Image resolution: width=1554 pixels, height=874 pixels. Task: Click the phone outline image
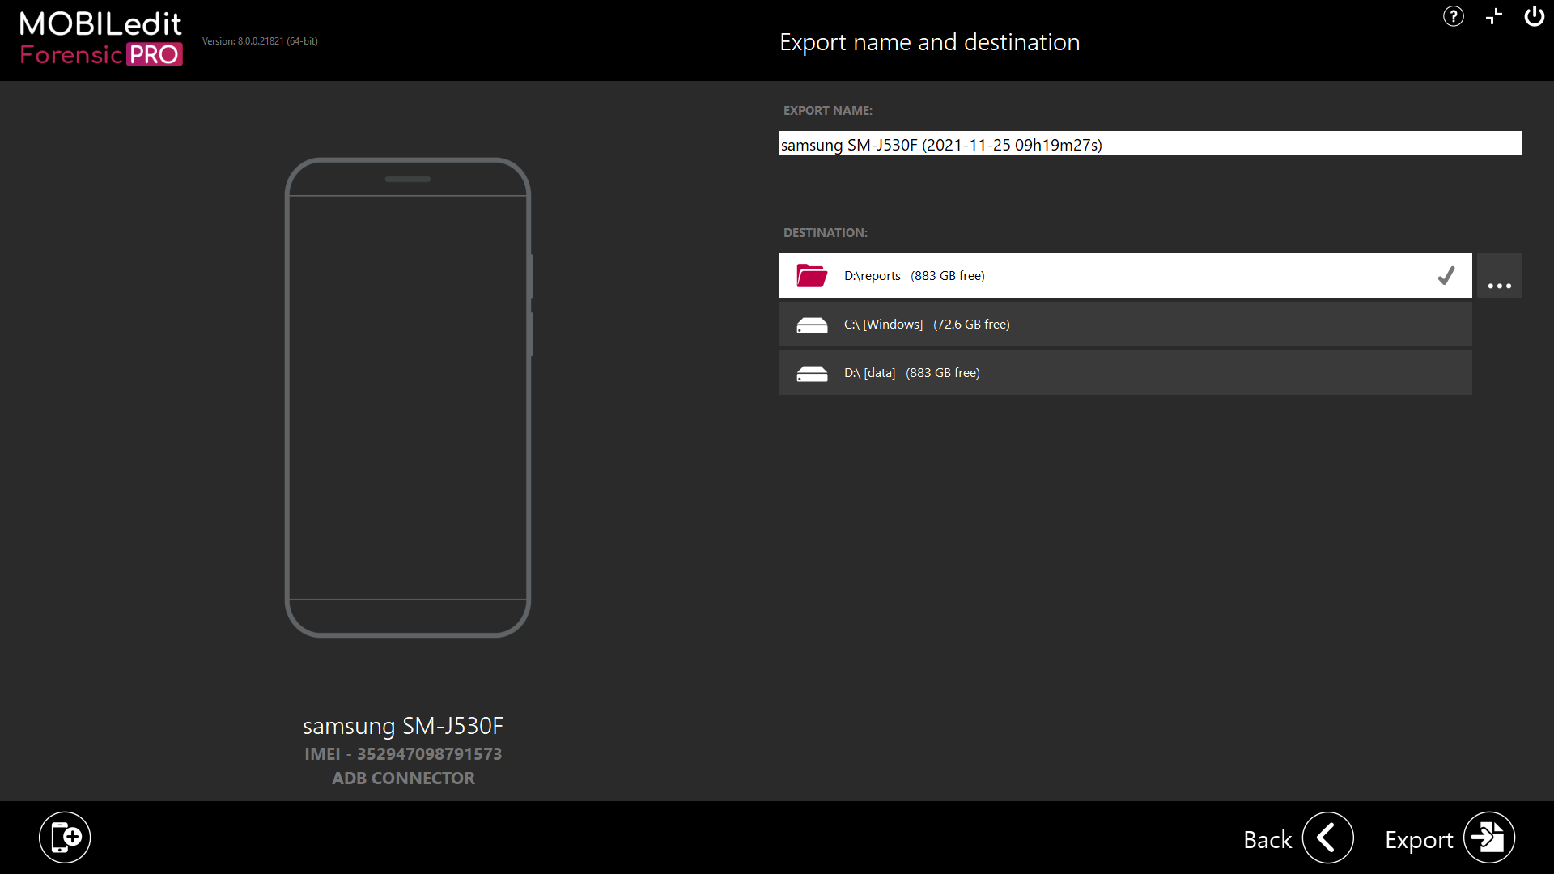(407, 397)
